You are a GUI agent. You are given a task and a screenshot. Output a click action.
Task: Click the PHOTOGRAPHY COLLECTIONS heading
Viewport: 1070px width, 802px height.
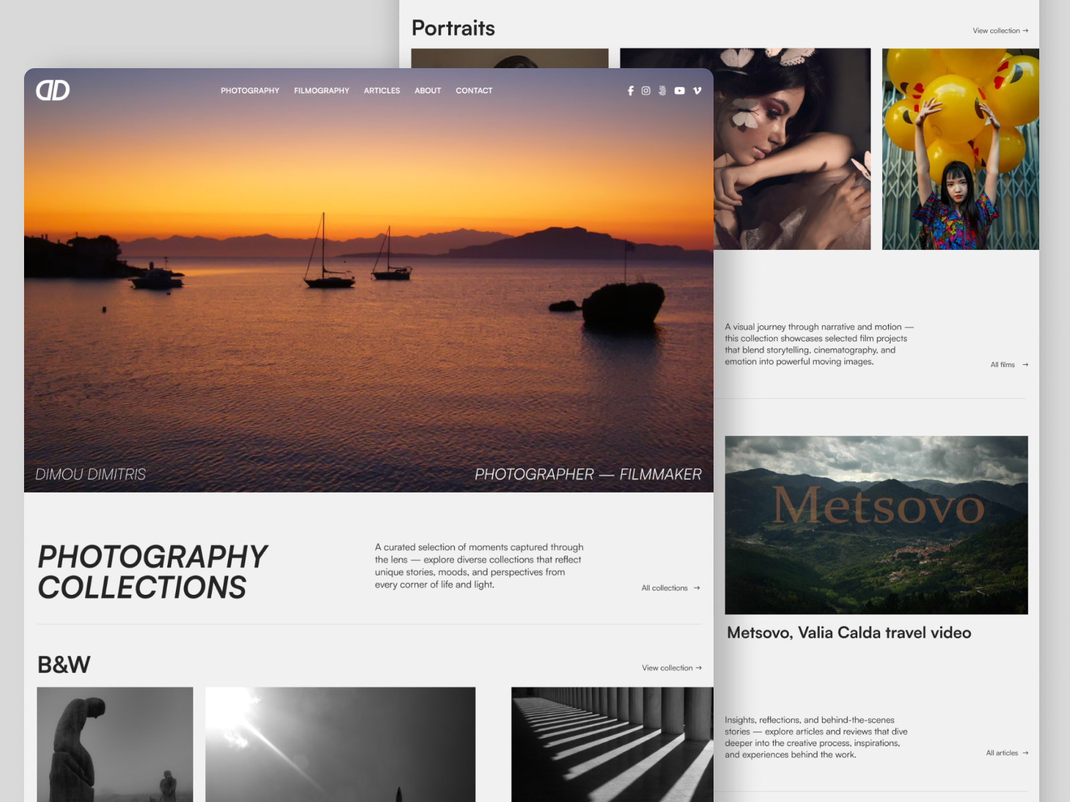point(152,572)
